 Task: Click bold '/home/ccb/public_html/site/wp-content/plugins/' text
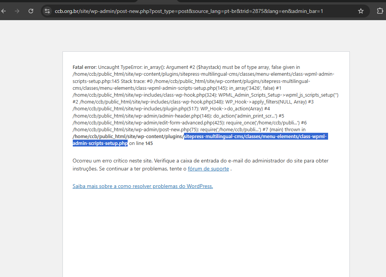tap(128, 137)
